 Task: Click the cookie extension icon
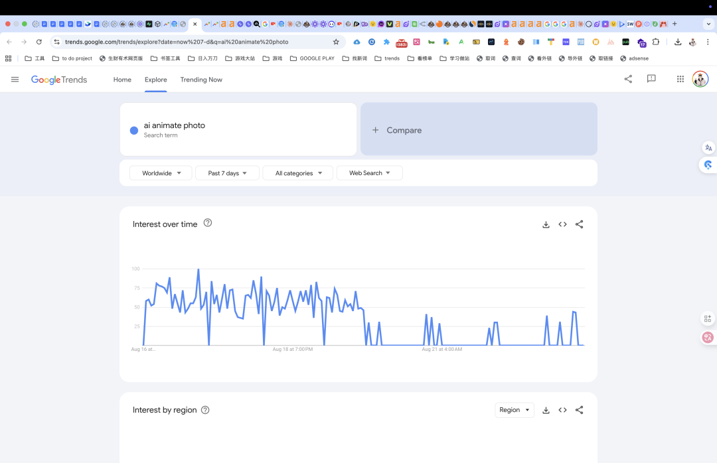[521, 42]
